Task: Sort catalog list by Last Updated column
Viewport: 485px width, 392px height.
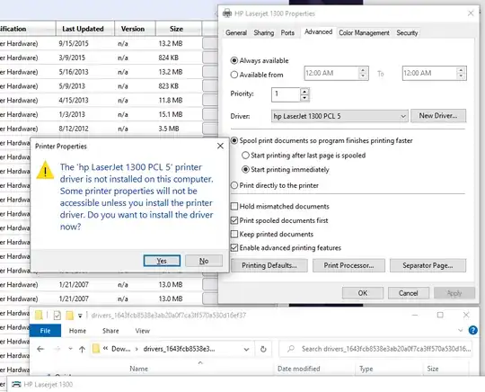Action: (x=83, y=29)
